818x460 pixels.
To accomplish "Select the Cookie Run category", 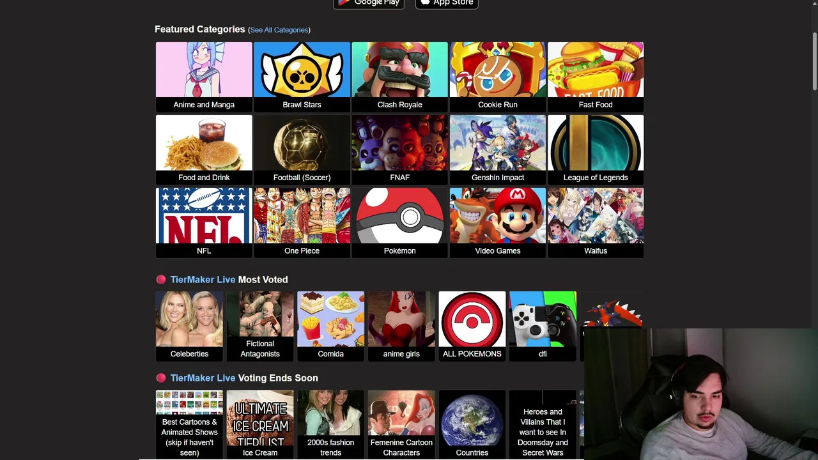I will click(x=498, y=77).
